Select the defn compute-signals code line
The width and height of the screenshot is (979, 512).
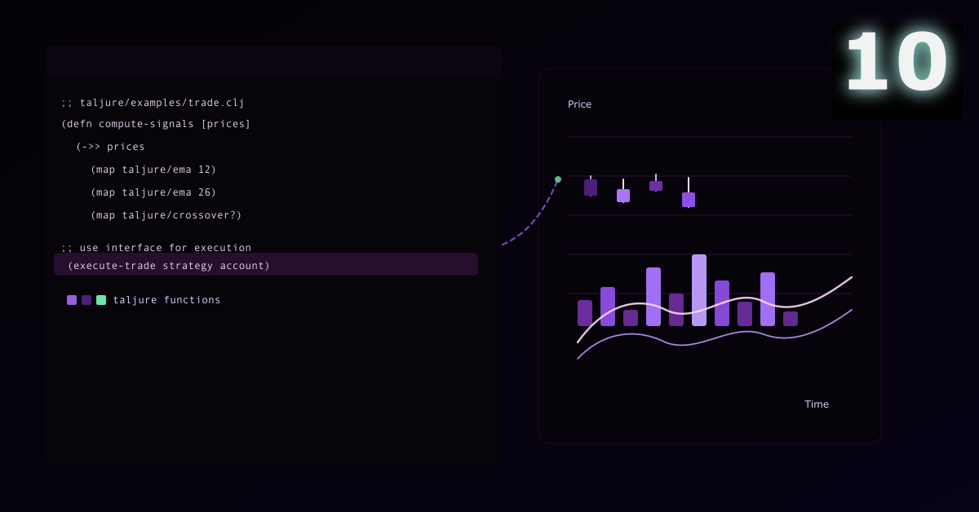click(x=156, y=124)
